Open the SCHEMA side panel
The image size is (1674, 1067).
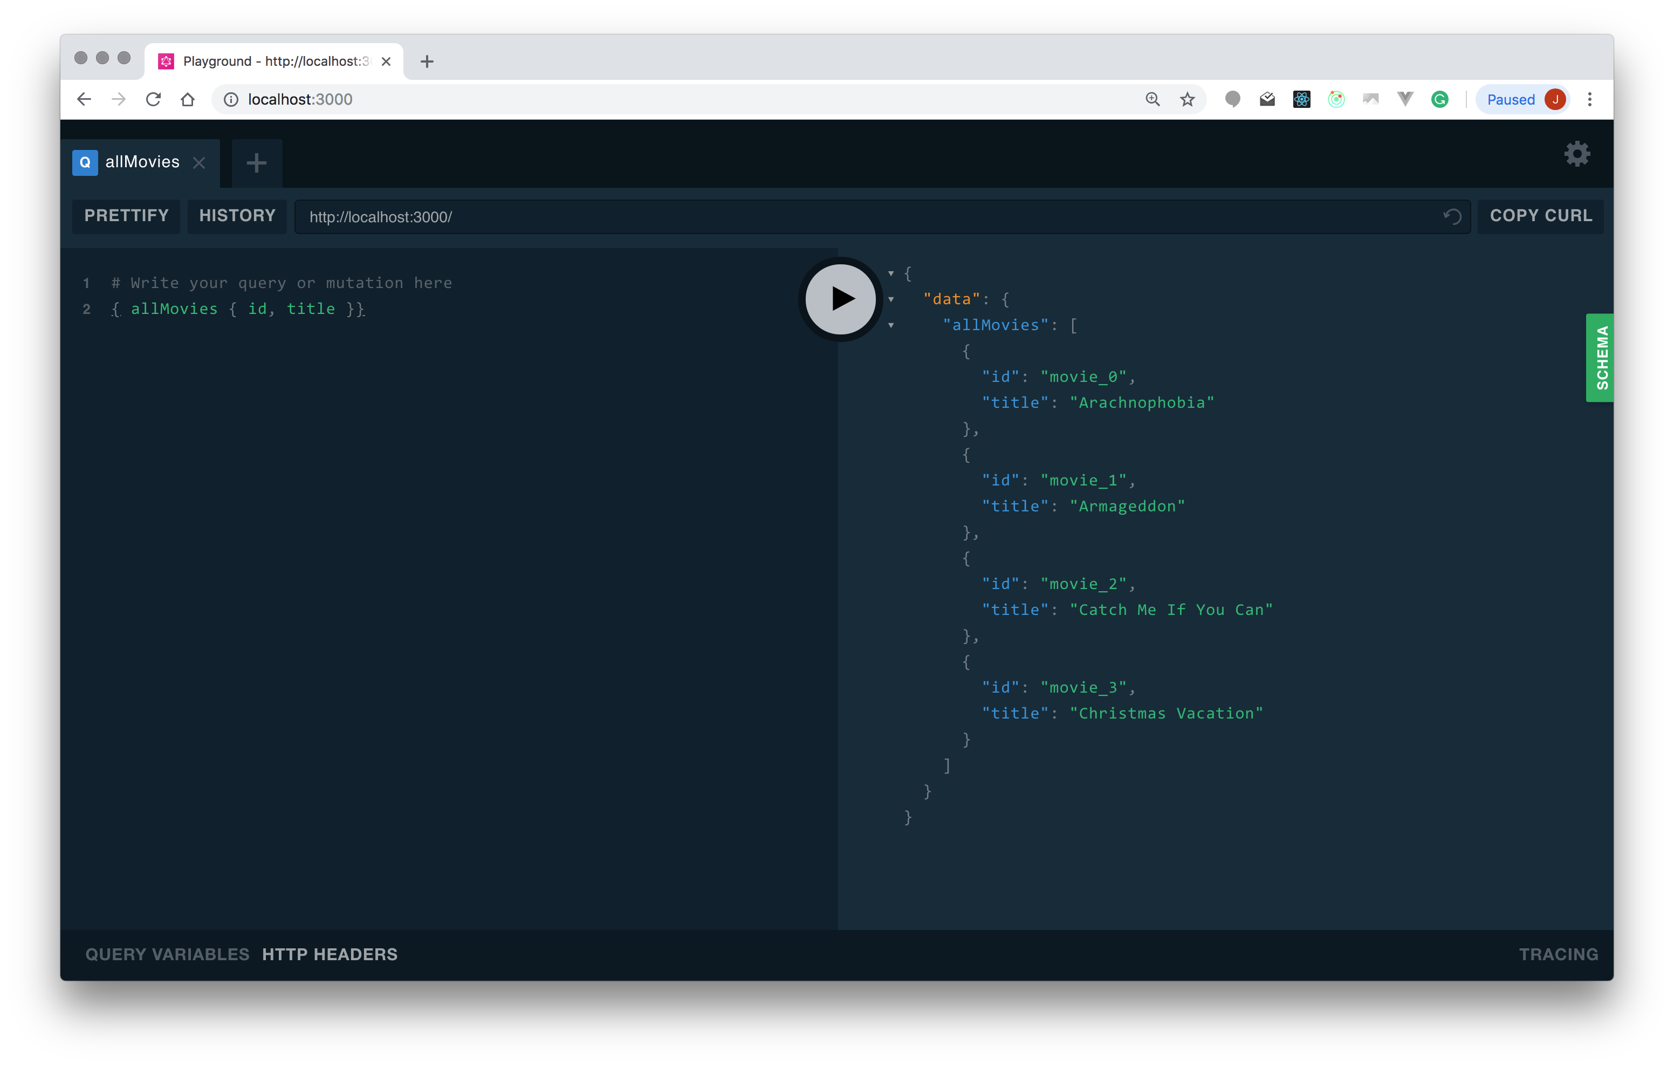[1600, 358]
